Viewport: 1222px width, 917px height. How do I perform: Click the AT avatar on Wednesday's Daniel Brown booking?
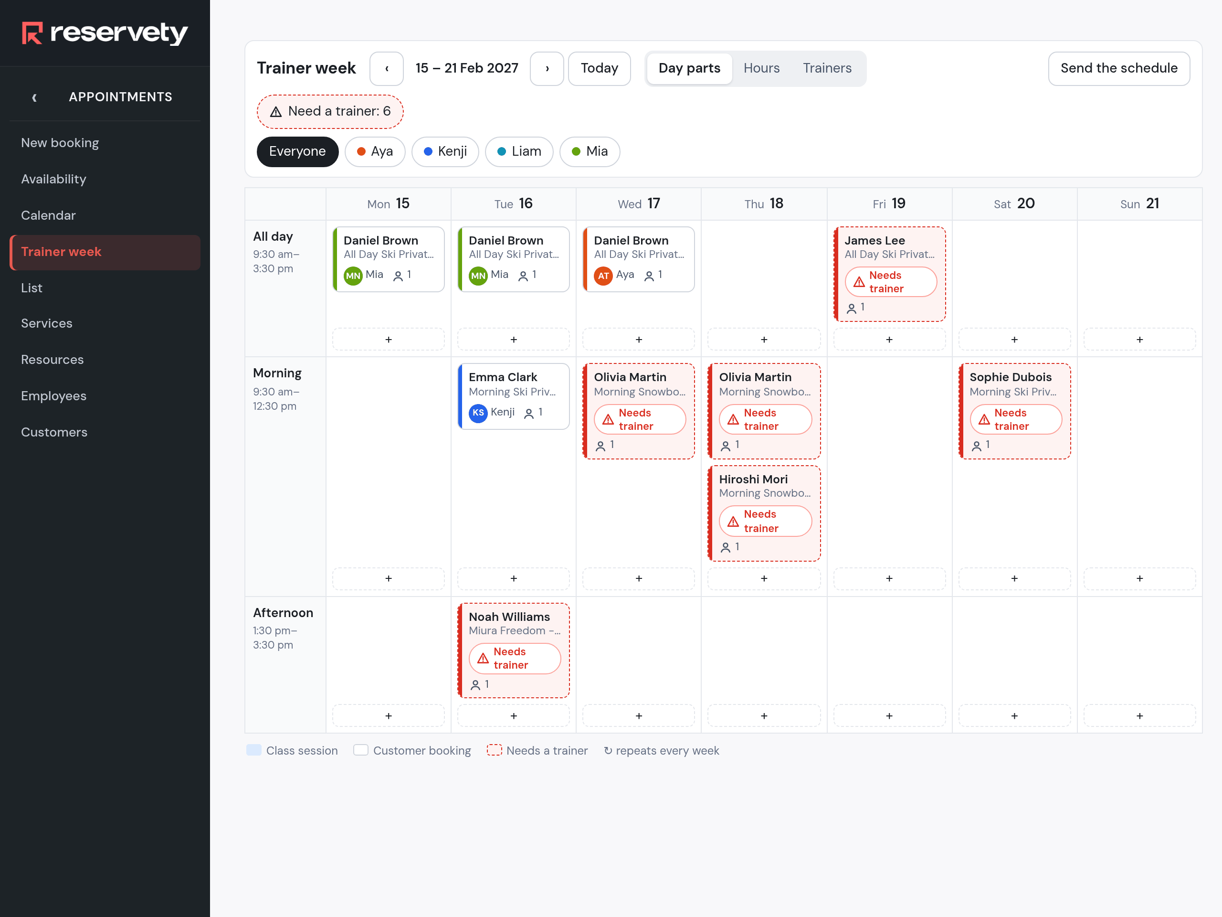[x=603, y=275]
